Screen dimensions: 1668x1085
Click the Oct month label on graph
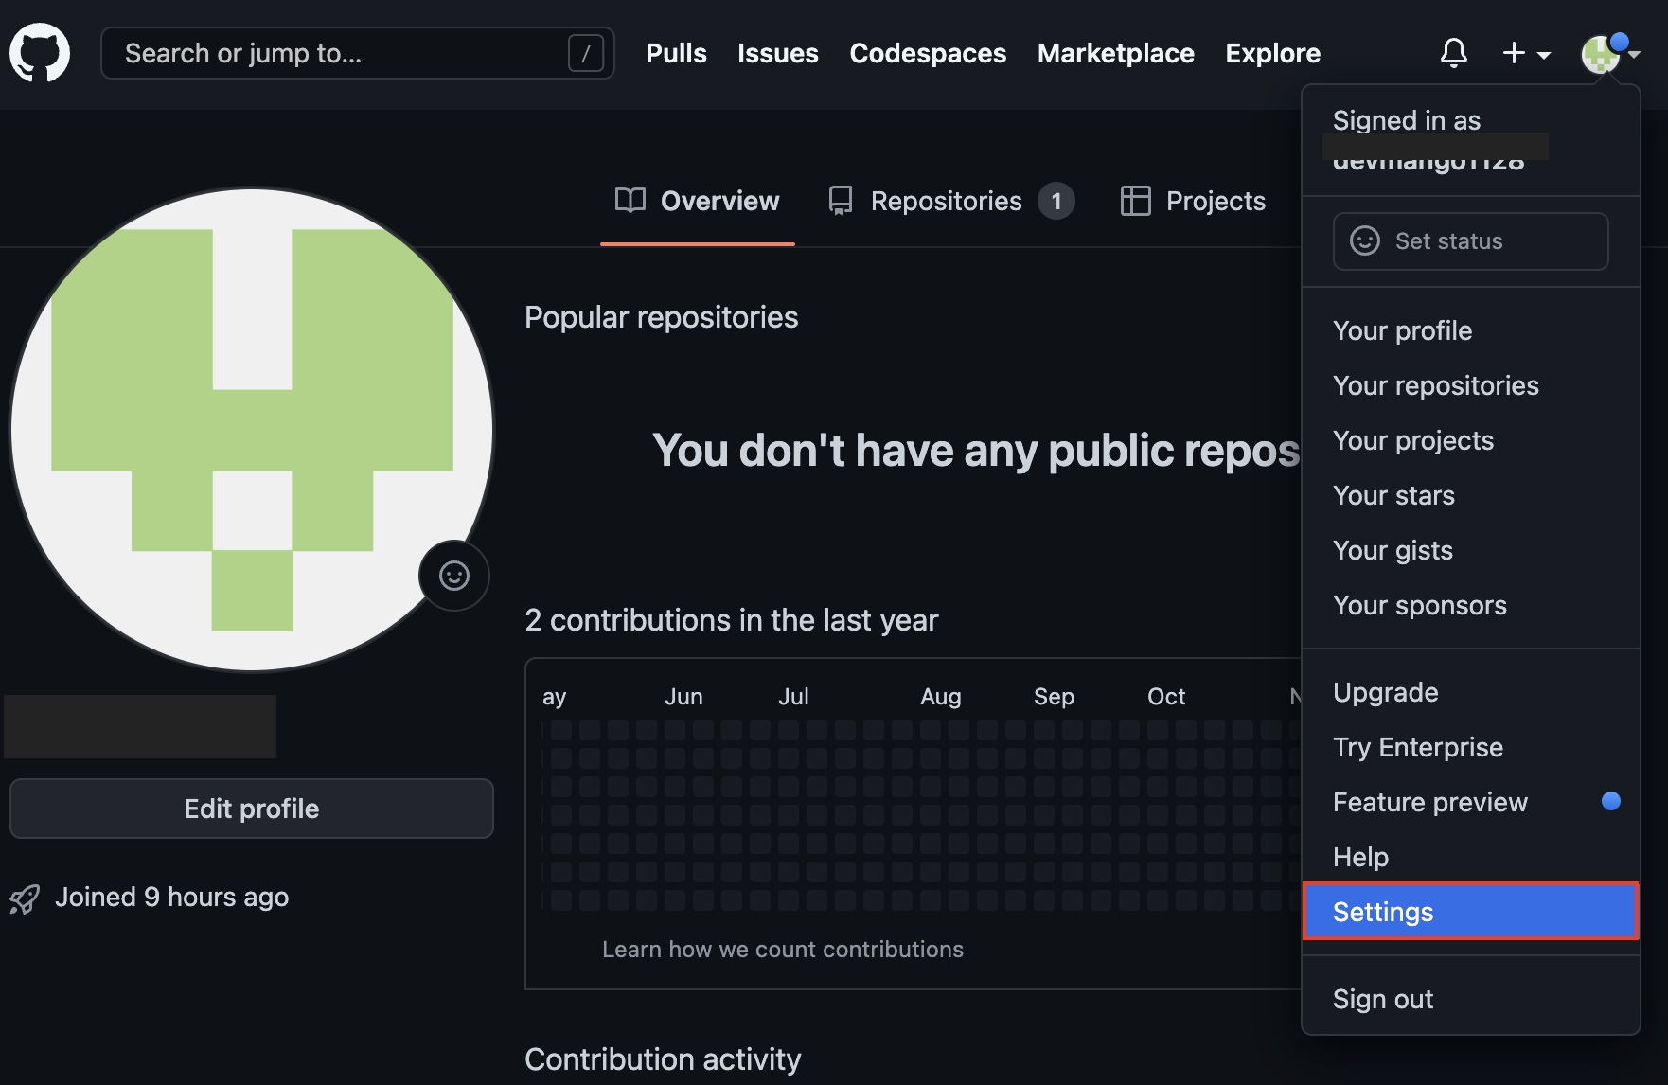(1166, 697)
